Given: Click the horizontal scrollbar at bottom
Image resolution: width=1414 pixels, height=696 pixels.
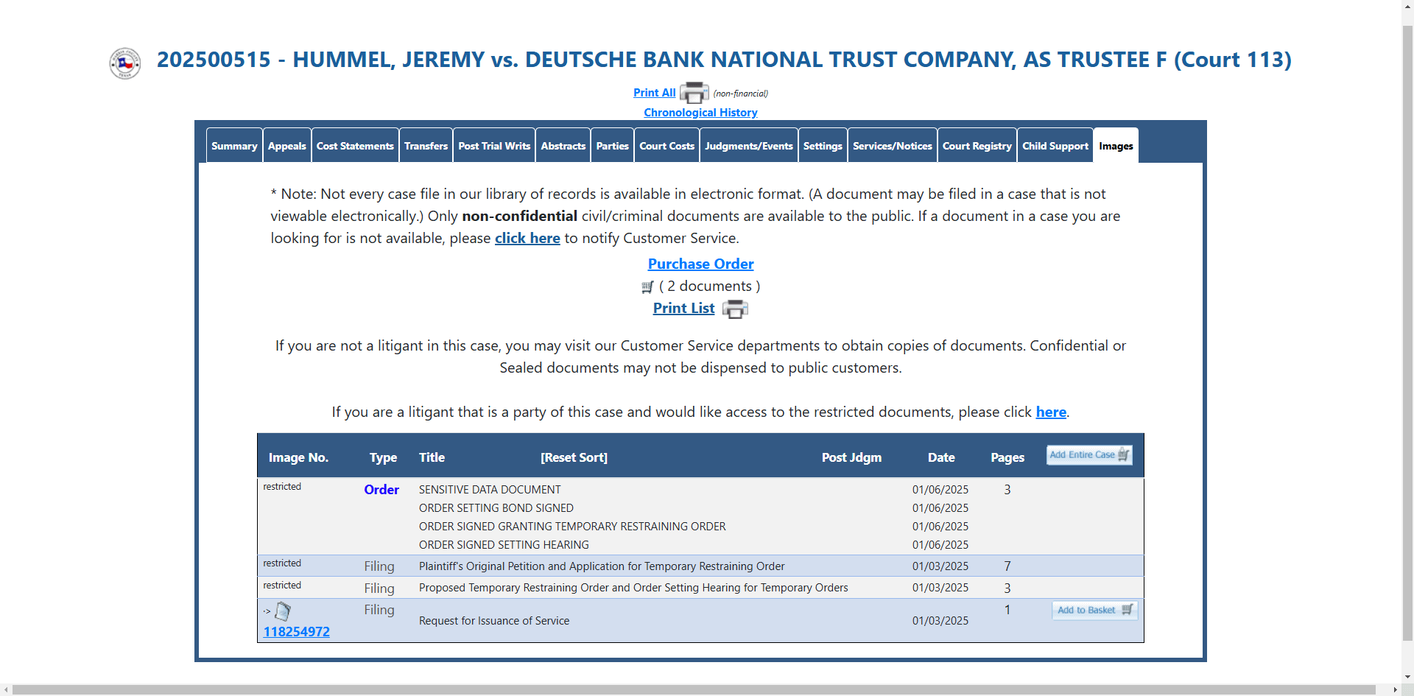Looking at the screenshot, I should [694, 690].
